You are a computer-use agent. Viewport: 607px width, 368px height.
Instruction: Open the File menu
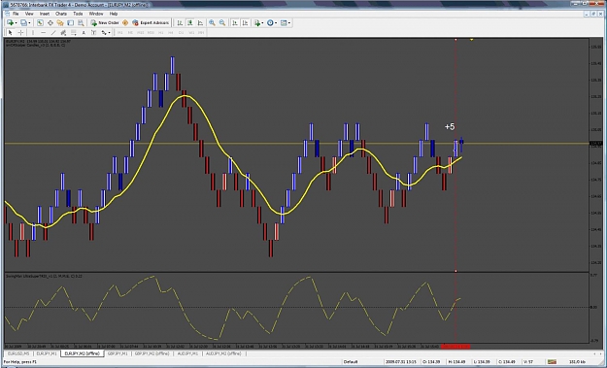coord(16,14)
